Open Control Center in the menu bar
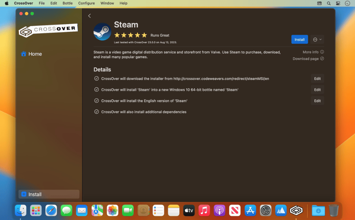355x220 pixels. pos(338,3)
